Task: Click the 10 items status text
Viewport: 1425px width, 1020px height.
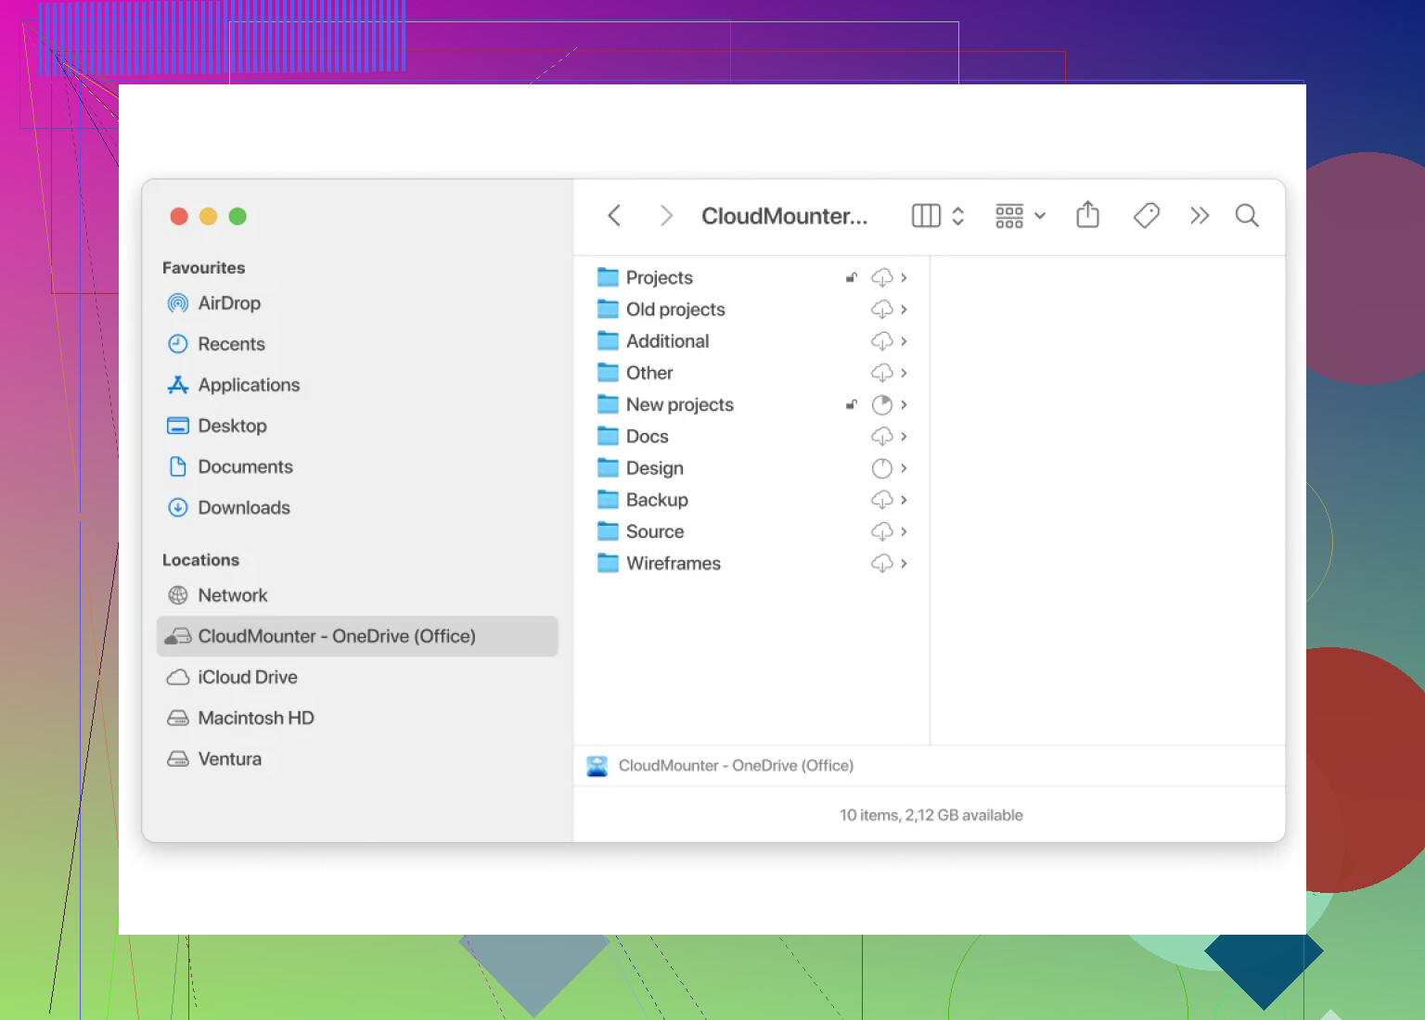Action: click(931, 815)
